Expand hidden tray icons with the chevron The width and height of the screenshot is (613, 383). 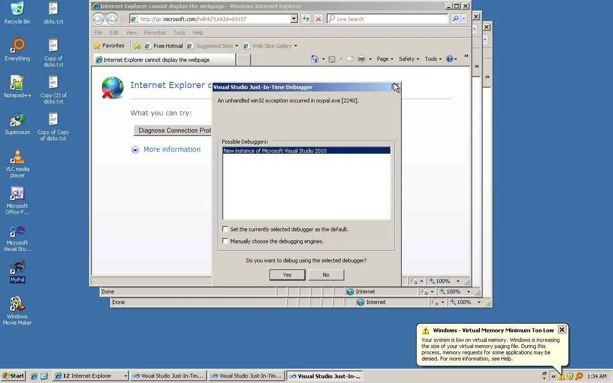(554, 376)
